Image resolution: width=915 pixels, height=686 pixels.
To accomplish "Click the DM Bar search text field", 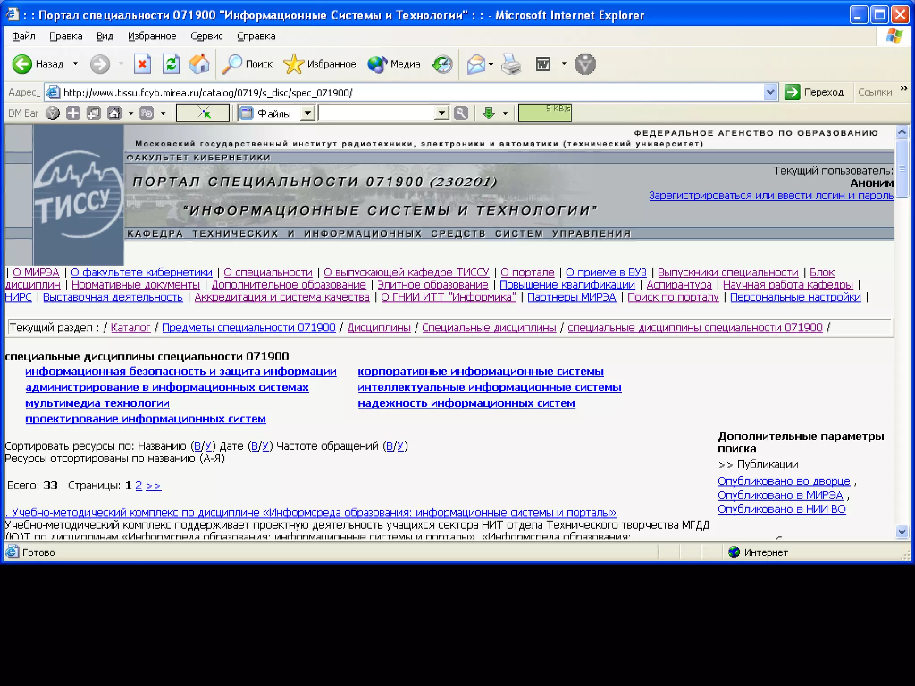I will tap(376, 113).
